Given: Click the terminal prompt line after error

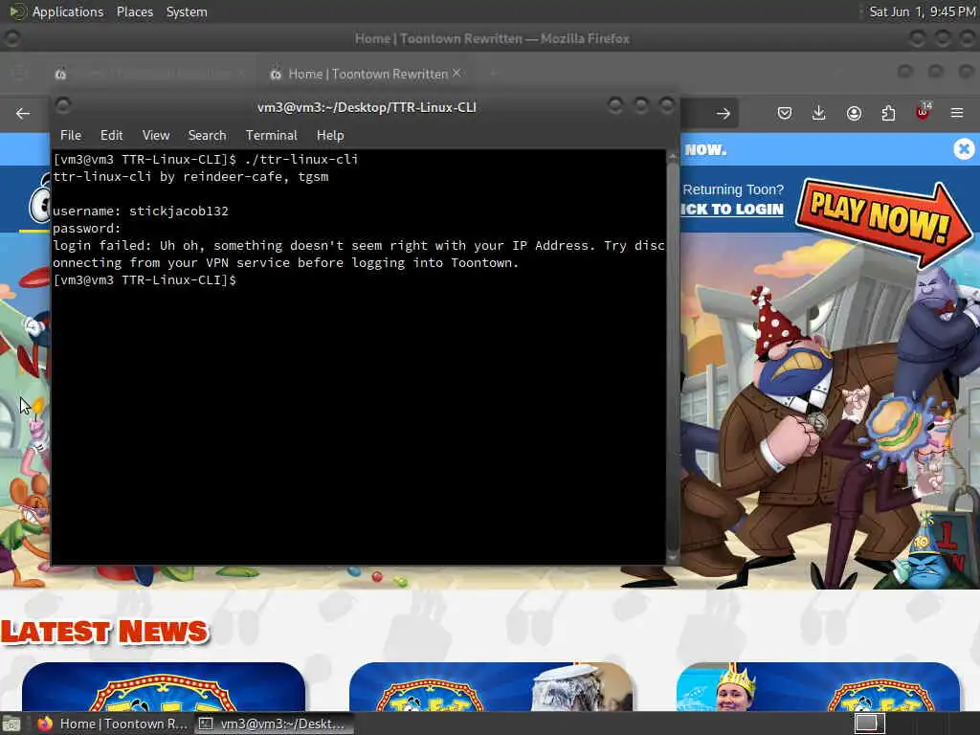Looking at the screenshot, I should 145,280.
